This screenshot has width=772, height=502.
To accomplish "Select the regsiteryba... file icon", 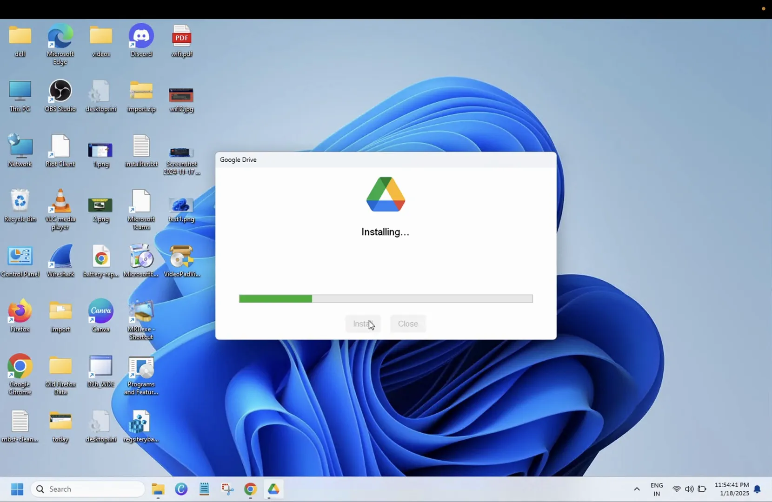I will (x=141, y=426).
